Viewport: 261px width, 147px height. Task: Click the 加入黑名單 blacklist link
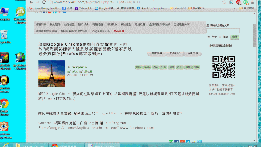tap(86, 71)
